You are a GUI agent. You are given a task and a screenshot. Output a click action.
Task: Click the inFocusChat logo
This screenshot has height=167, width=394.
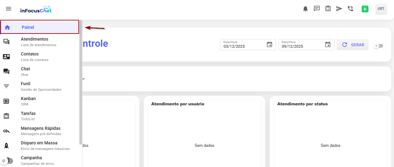coord(36,10)
